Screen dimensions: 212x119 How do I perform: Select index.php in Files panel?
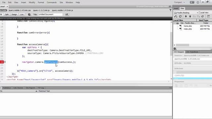[x=188, y=29]
